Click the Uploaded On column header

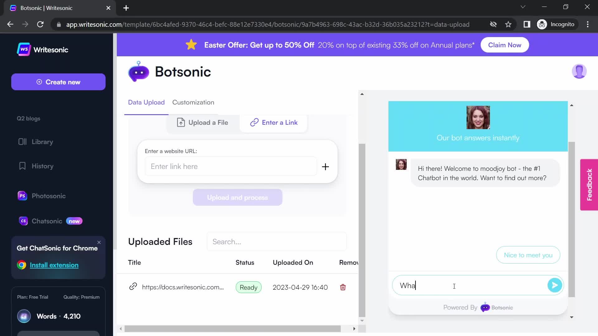click(x=293, y=263)
